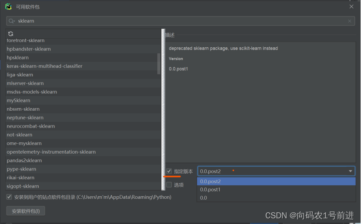
Task: Enable the options checkbox
Action: (x=169, y=185)
